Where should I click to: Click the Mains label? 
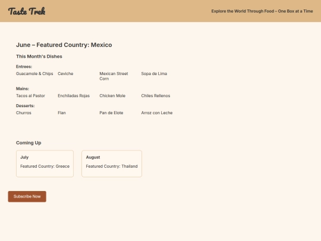23,89
